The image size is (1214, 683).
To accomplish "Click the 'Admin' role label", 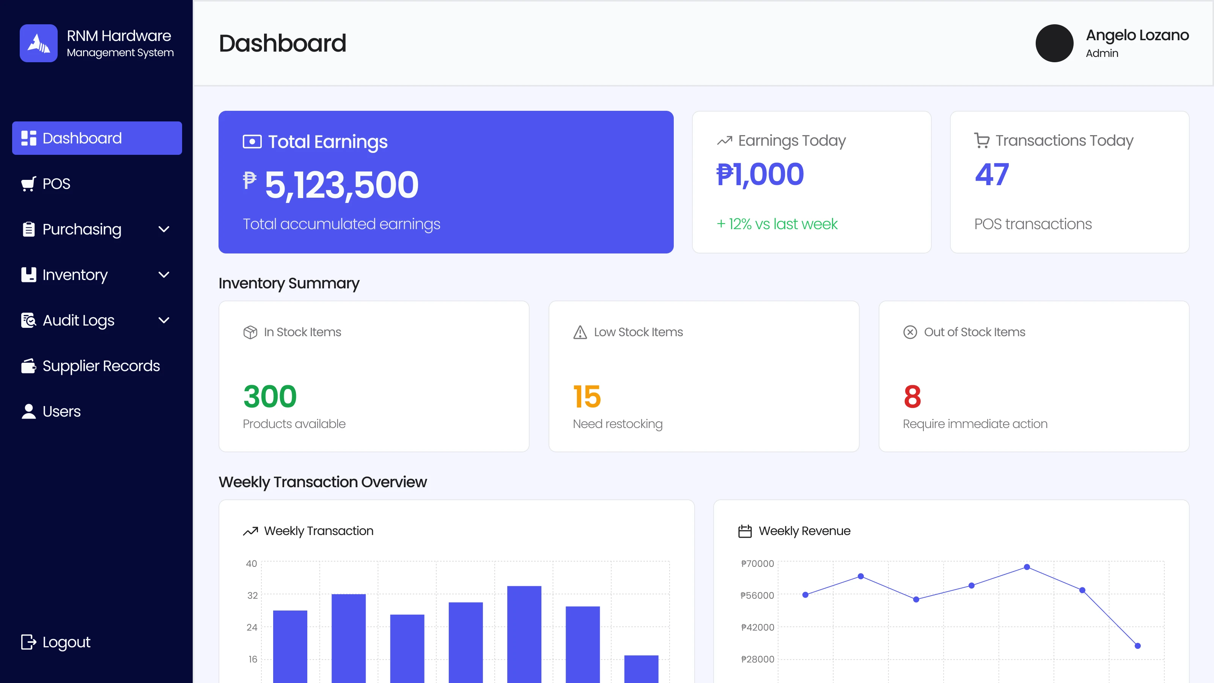I will (1102, 53).
